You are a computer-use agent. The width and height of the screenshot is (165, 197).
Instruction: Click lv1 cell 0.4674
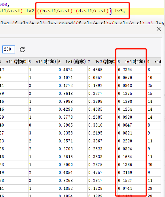73,70
